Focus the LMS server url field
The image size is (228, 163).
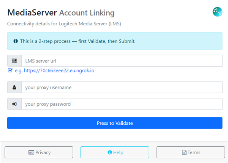[x=122, y=61]
